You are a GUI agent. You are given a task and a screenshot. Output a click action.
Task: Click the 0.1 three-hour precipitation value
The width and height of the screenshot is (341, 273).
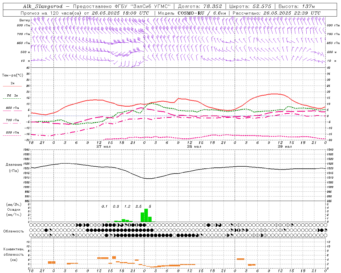104,207
